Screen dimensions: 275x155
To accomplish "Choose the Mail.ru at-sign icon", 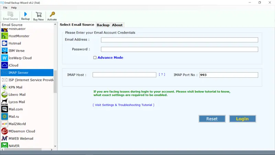I will coord(4,116).
